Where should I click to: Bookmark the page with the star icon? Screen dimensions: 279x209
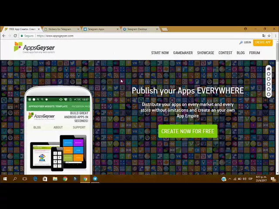pos(269,36)
